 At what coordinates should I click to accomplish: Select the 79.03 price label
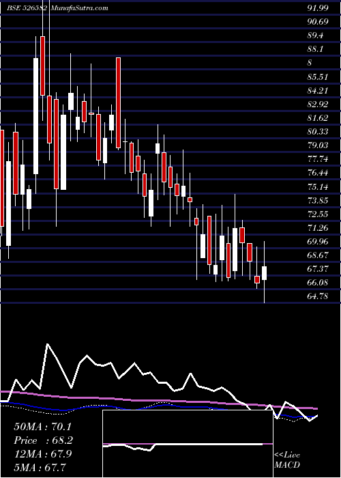click(x=318, y=145)
